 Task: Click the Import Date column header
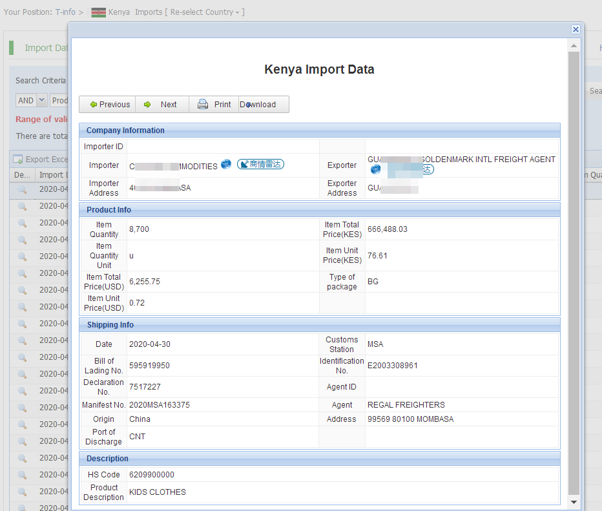pyautogui.click(x=50, y=175)
